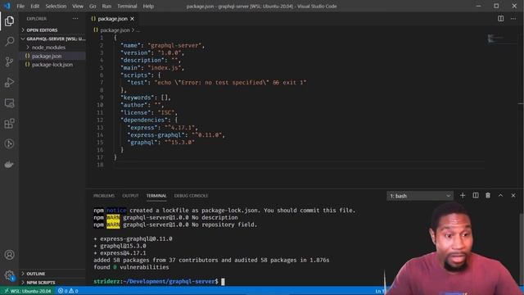Image resolution: width=524 pixels, height=295 pixels.
Task: Open the Selection menu
Action: tap(56, 6)
